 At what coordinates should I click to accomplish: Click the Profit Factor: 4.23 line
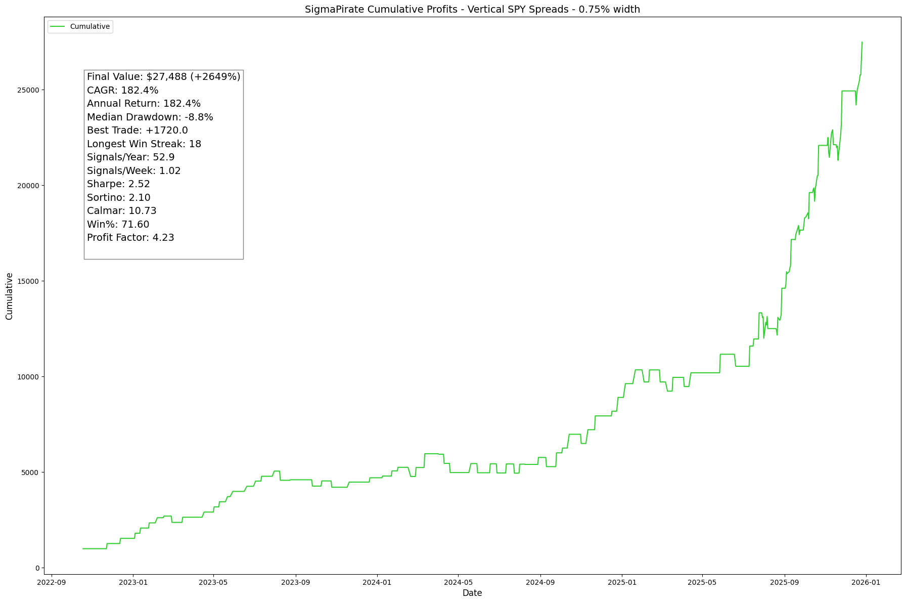pos(130,238)
